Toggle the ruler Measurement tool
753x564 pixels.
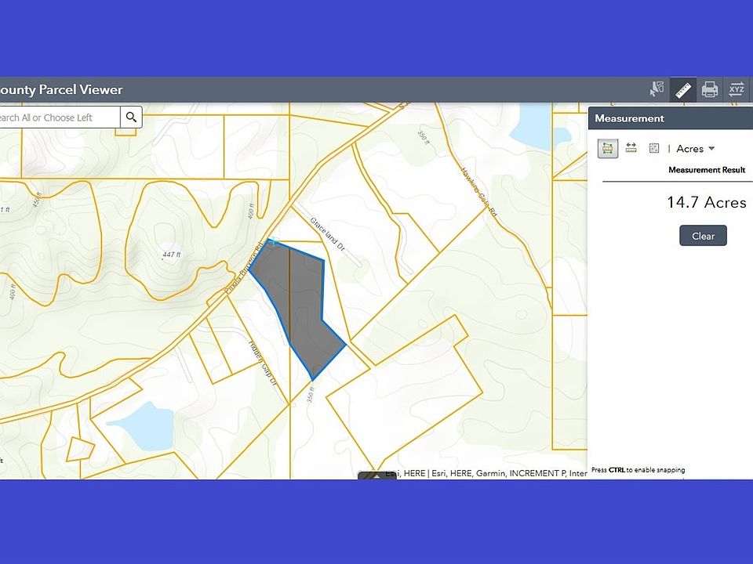click(683, 89)
